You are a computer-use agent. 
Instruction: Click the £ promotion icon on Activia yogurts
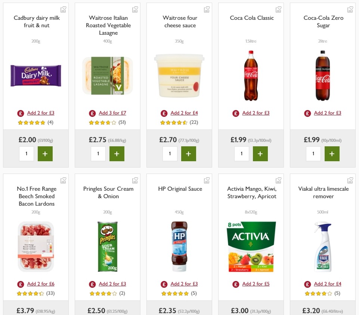tap(235, 284)
